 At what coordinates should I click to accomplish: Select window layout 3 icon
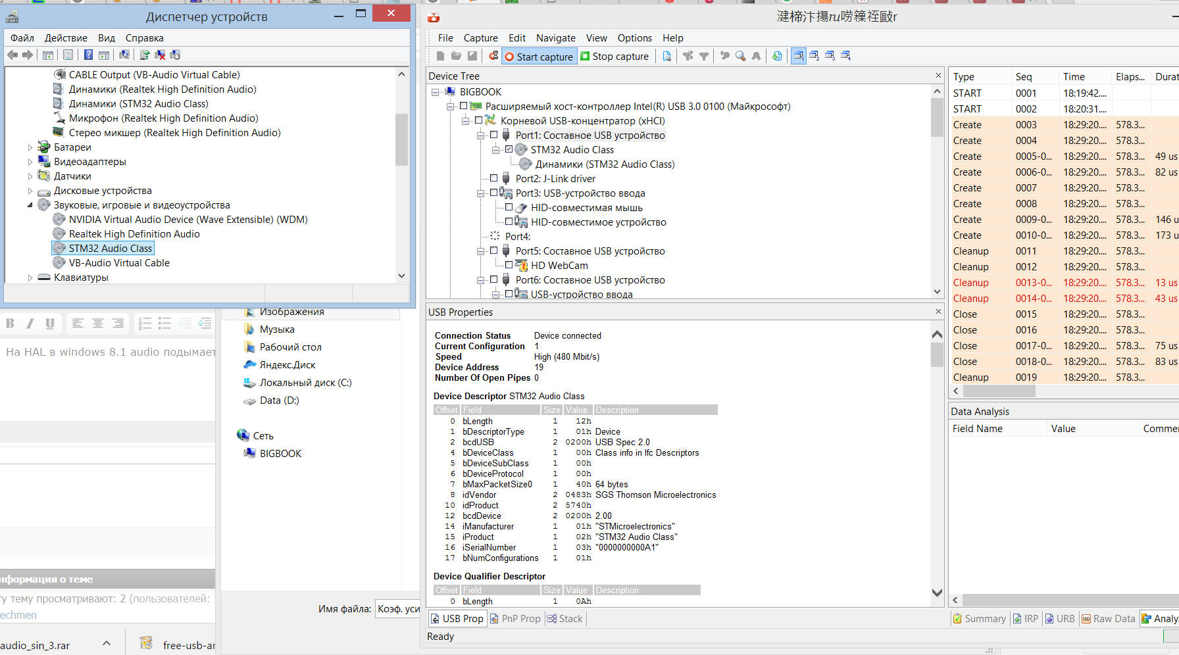coord(830,56)
